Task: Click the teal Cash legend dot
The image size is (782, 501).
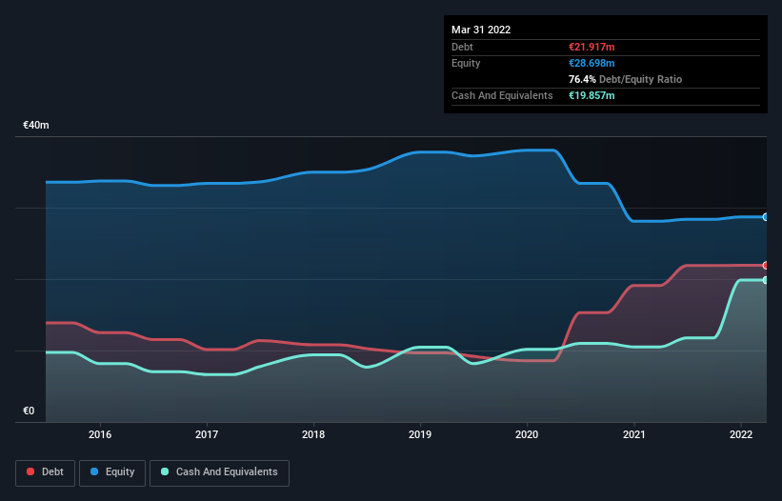Action: pos(165,471)
